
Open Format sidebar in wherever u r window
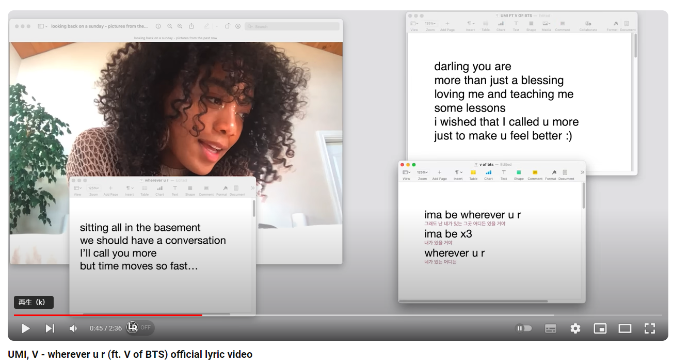222,191
